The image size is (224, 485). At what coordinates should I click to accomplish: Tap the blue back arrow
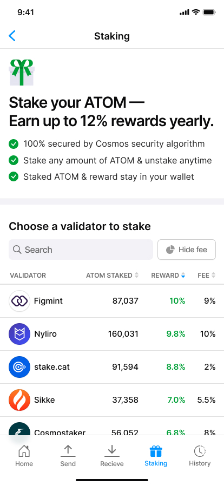(x=12, y=36)
